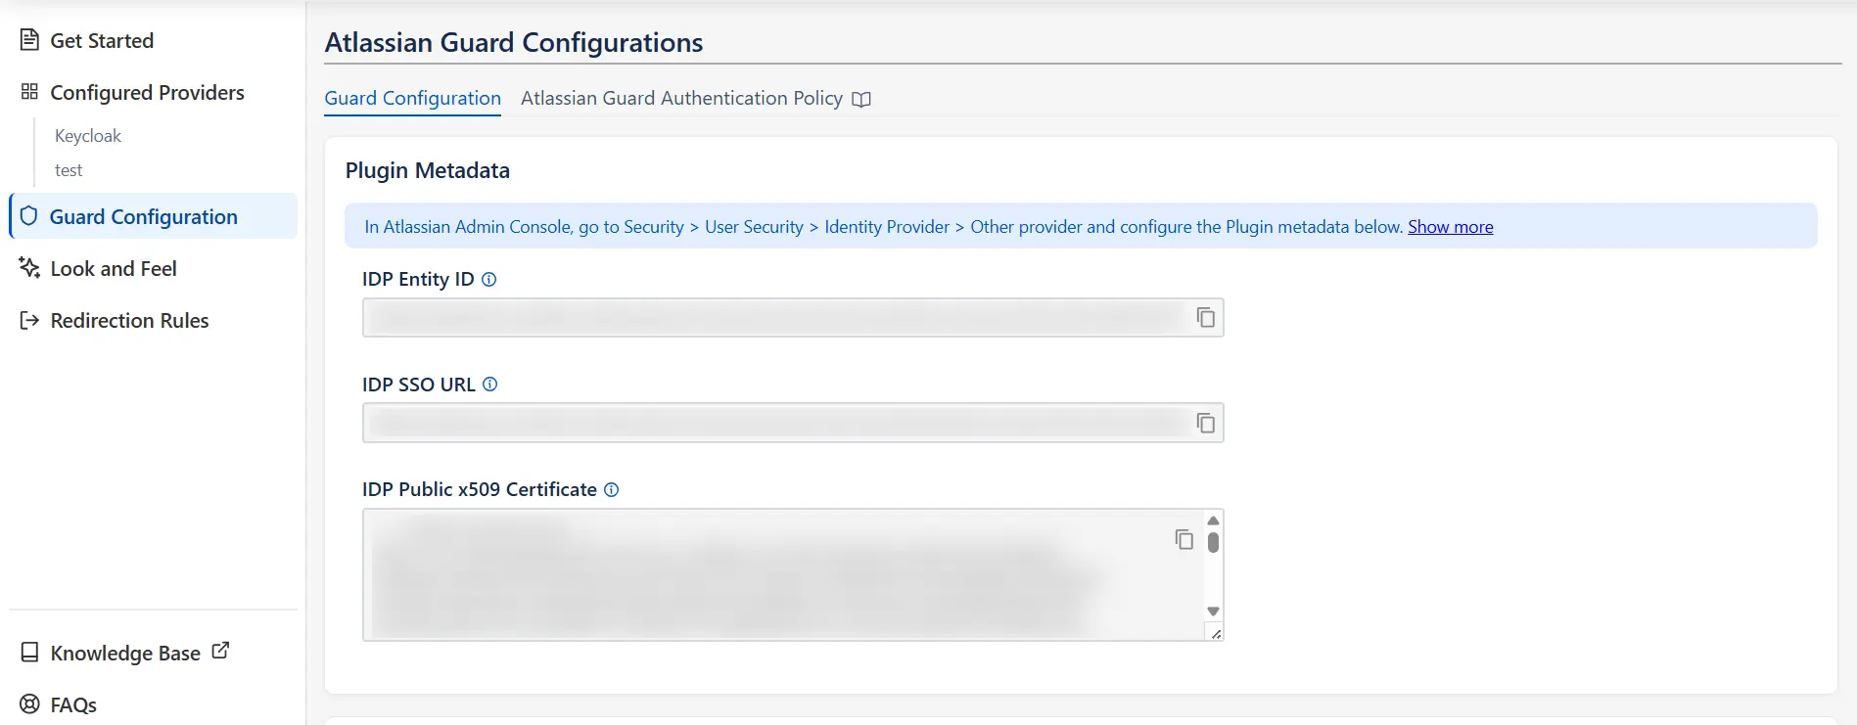The image size is (1857, 725).
Task: Select the Keycloak provider
Action: pyautogui.click(x=88, y=136)
